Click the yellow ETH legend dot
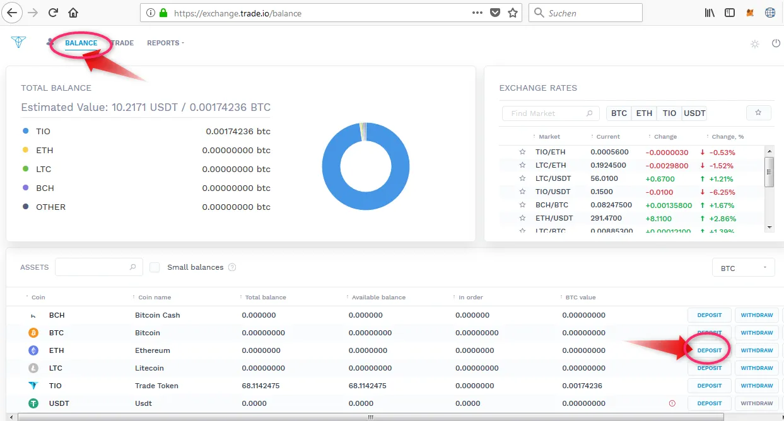The image size is (784, 421). [x=26, y=150]
